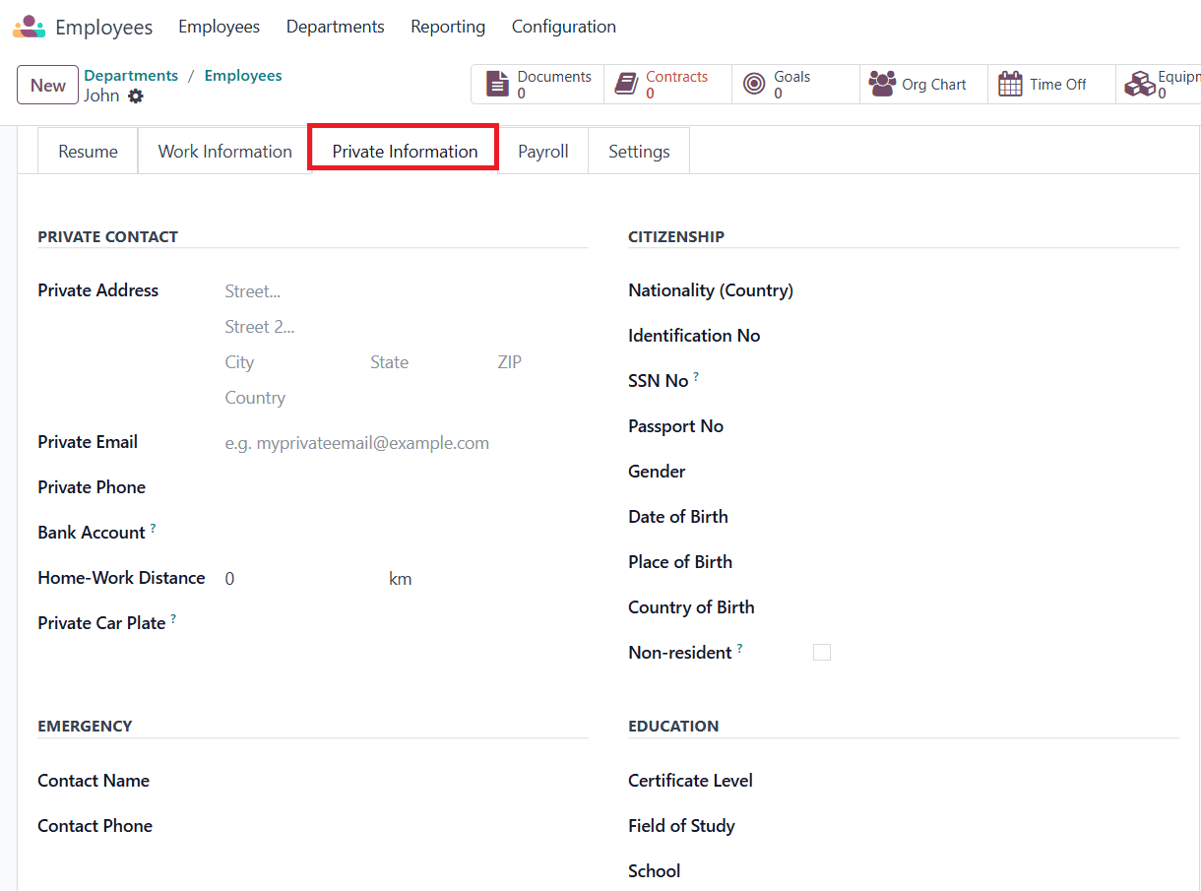This screenshot has height=891, width=1201.
Task: Show the Non-resident help icon
Action: [x=739, y=648]
